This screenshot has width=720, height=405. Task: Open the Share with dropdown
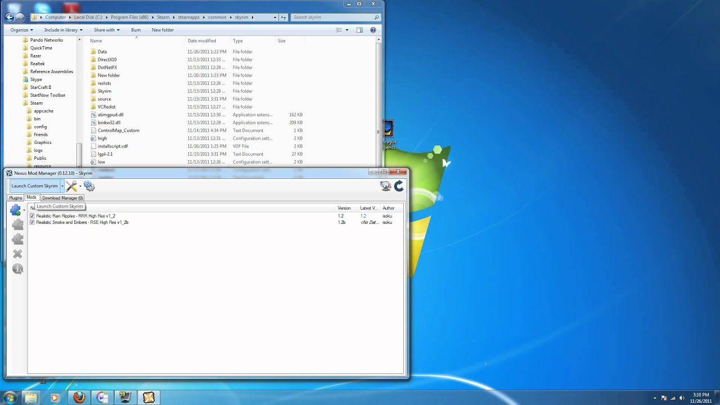106,30
